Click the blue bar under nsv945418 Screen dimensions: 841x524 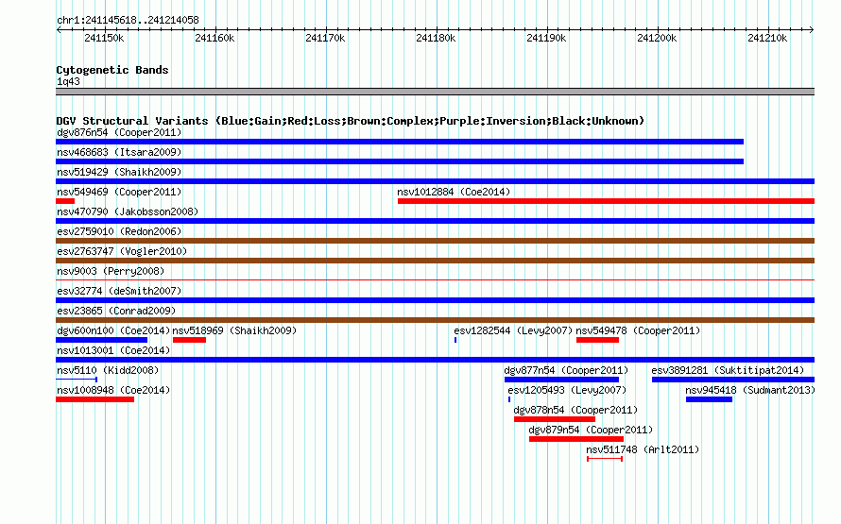point(709,399)
